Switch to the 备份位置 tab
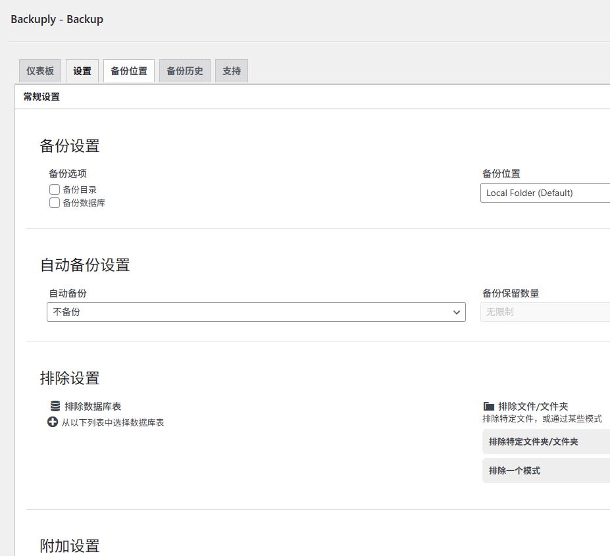This screenshot has height=556, width=610. pos(128,70)
